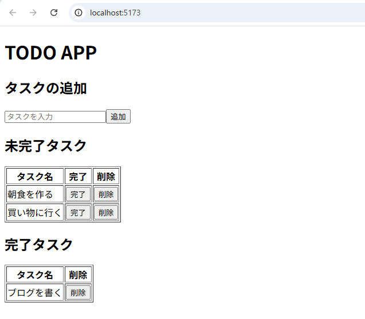Select the ブログを書く task name cell
The width and height of the screenshot is (365, 319).
pyautogui.click(x=34, y=293)
